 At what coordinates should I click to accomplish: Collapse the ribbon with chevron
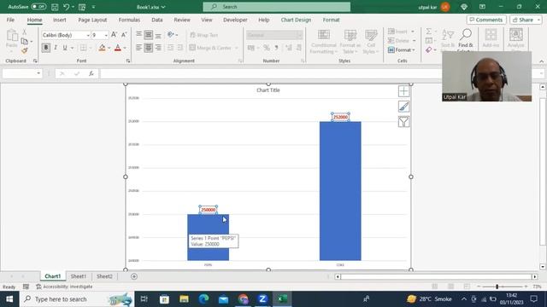541,61
